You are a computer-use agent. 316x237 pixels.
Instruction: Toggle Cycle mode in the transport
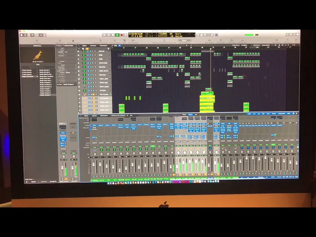click(125, 35)
